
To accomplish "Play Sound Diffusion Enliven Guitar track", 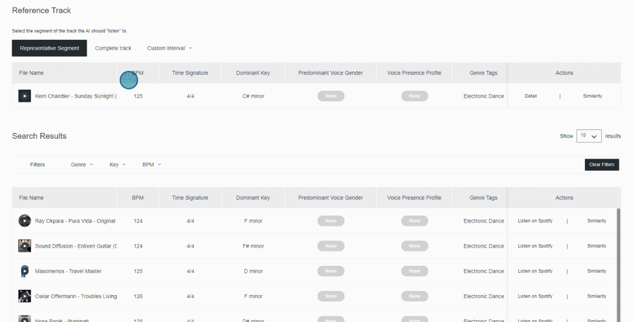I will (25, 246).
